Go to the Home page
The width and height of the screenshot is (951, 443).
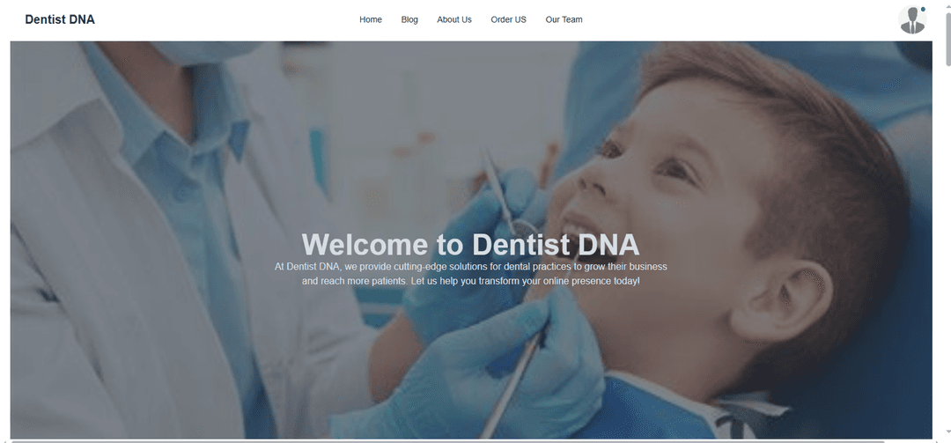[x=371, y=19]
